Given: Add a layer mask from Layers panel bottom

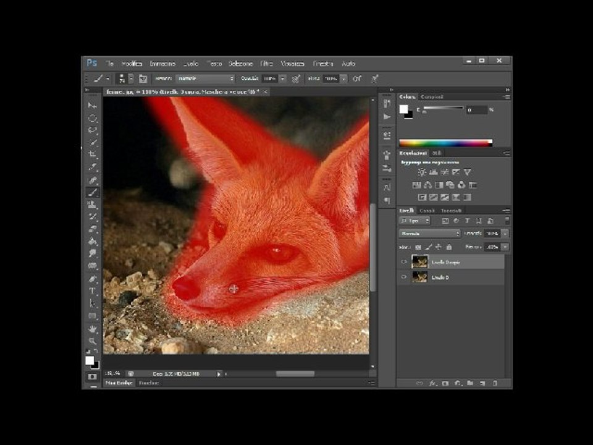Looking at the screenshot, I should point(445,383).
